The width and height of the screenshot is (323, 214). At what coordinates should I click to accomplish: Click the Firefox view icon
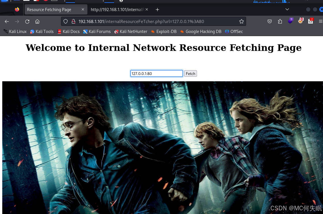coord(17,9)
